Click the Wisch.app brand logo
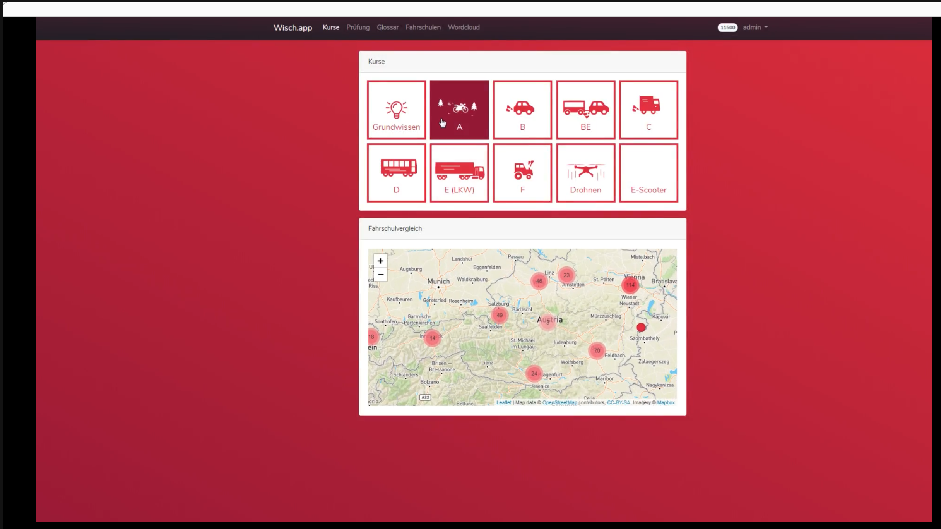Viewport: 941px width, 529px height. point(293,28)
